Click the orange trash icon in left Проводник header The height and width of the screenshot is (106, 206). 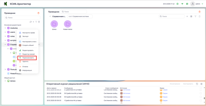(x=39, y=13)
